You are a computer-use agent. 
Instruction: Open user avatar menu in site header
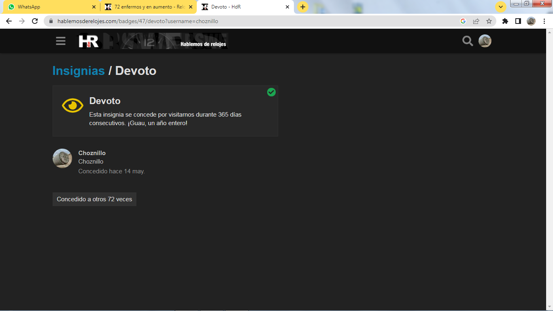click(x=485, y=41)
